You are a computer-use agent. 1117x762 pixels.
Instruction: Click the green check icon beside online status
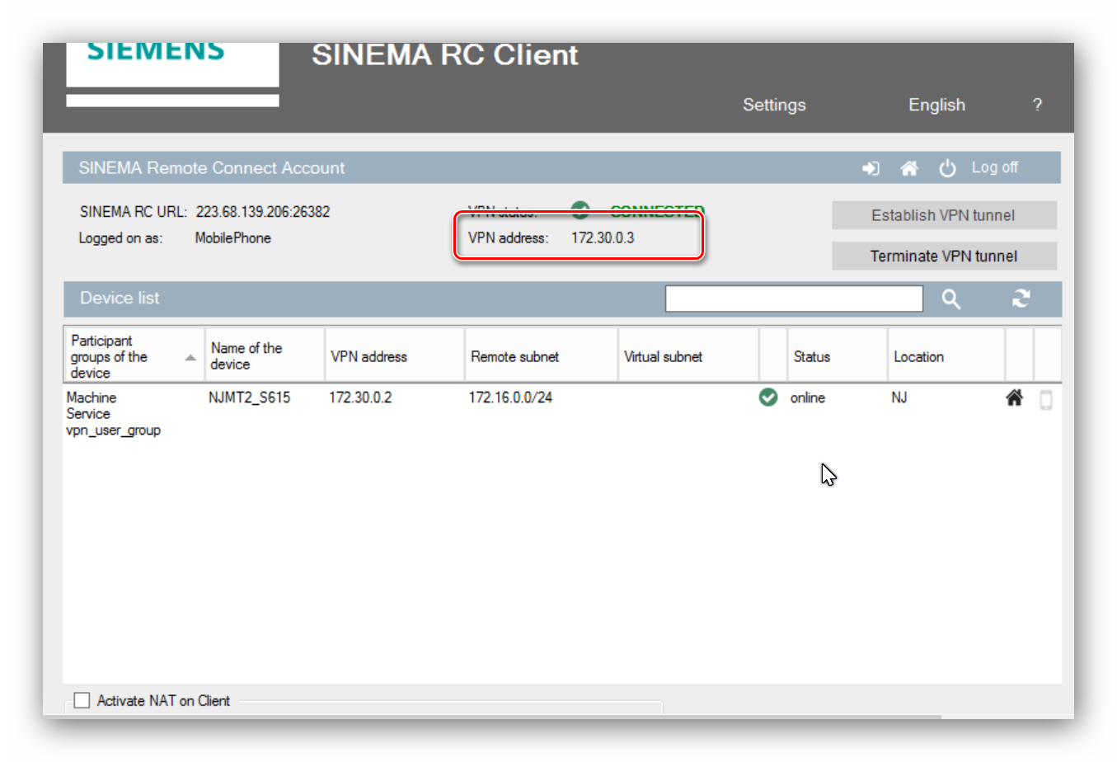[768, 397]
